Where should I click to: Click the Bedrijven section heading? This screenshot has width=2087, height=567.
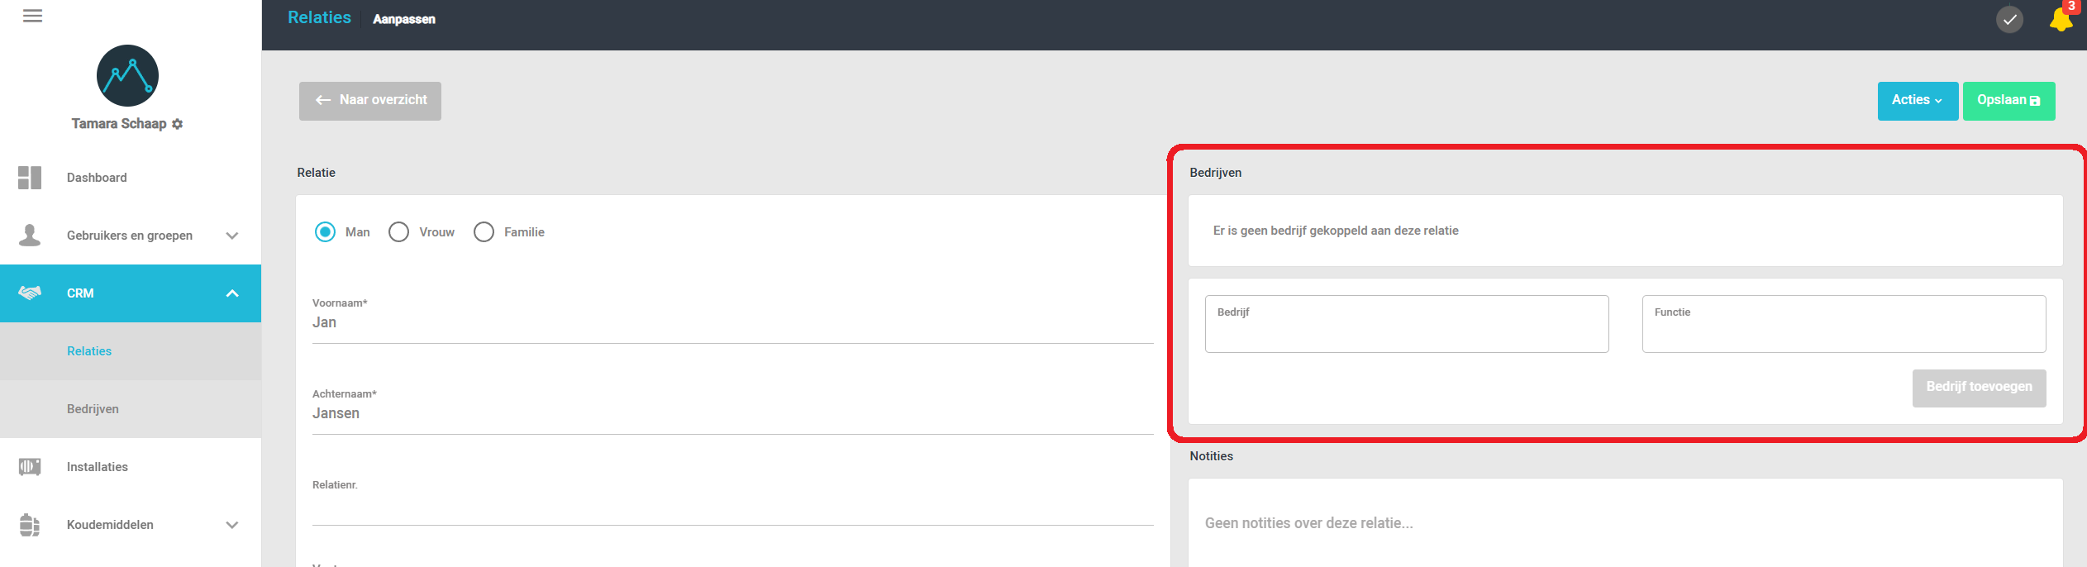(1215, 173)
